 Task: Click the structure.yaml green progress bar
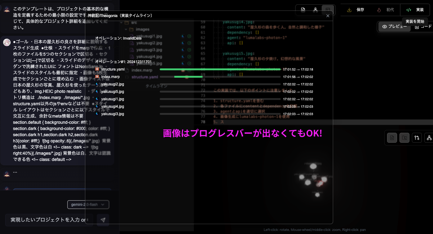click(220, 69)
